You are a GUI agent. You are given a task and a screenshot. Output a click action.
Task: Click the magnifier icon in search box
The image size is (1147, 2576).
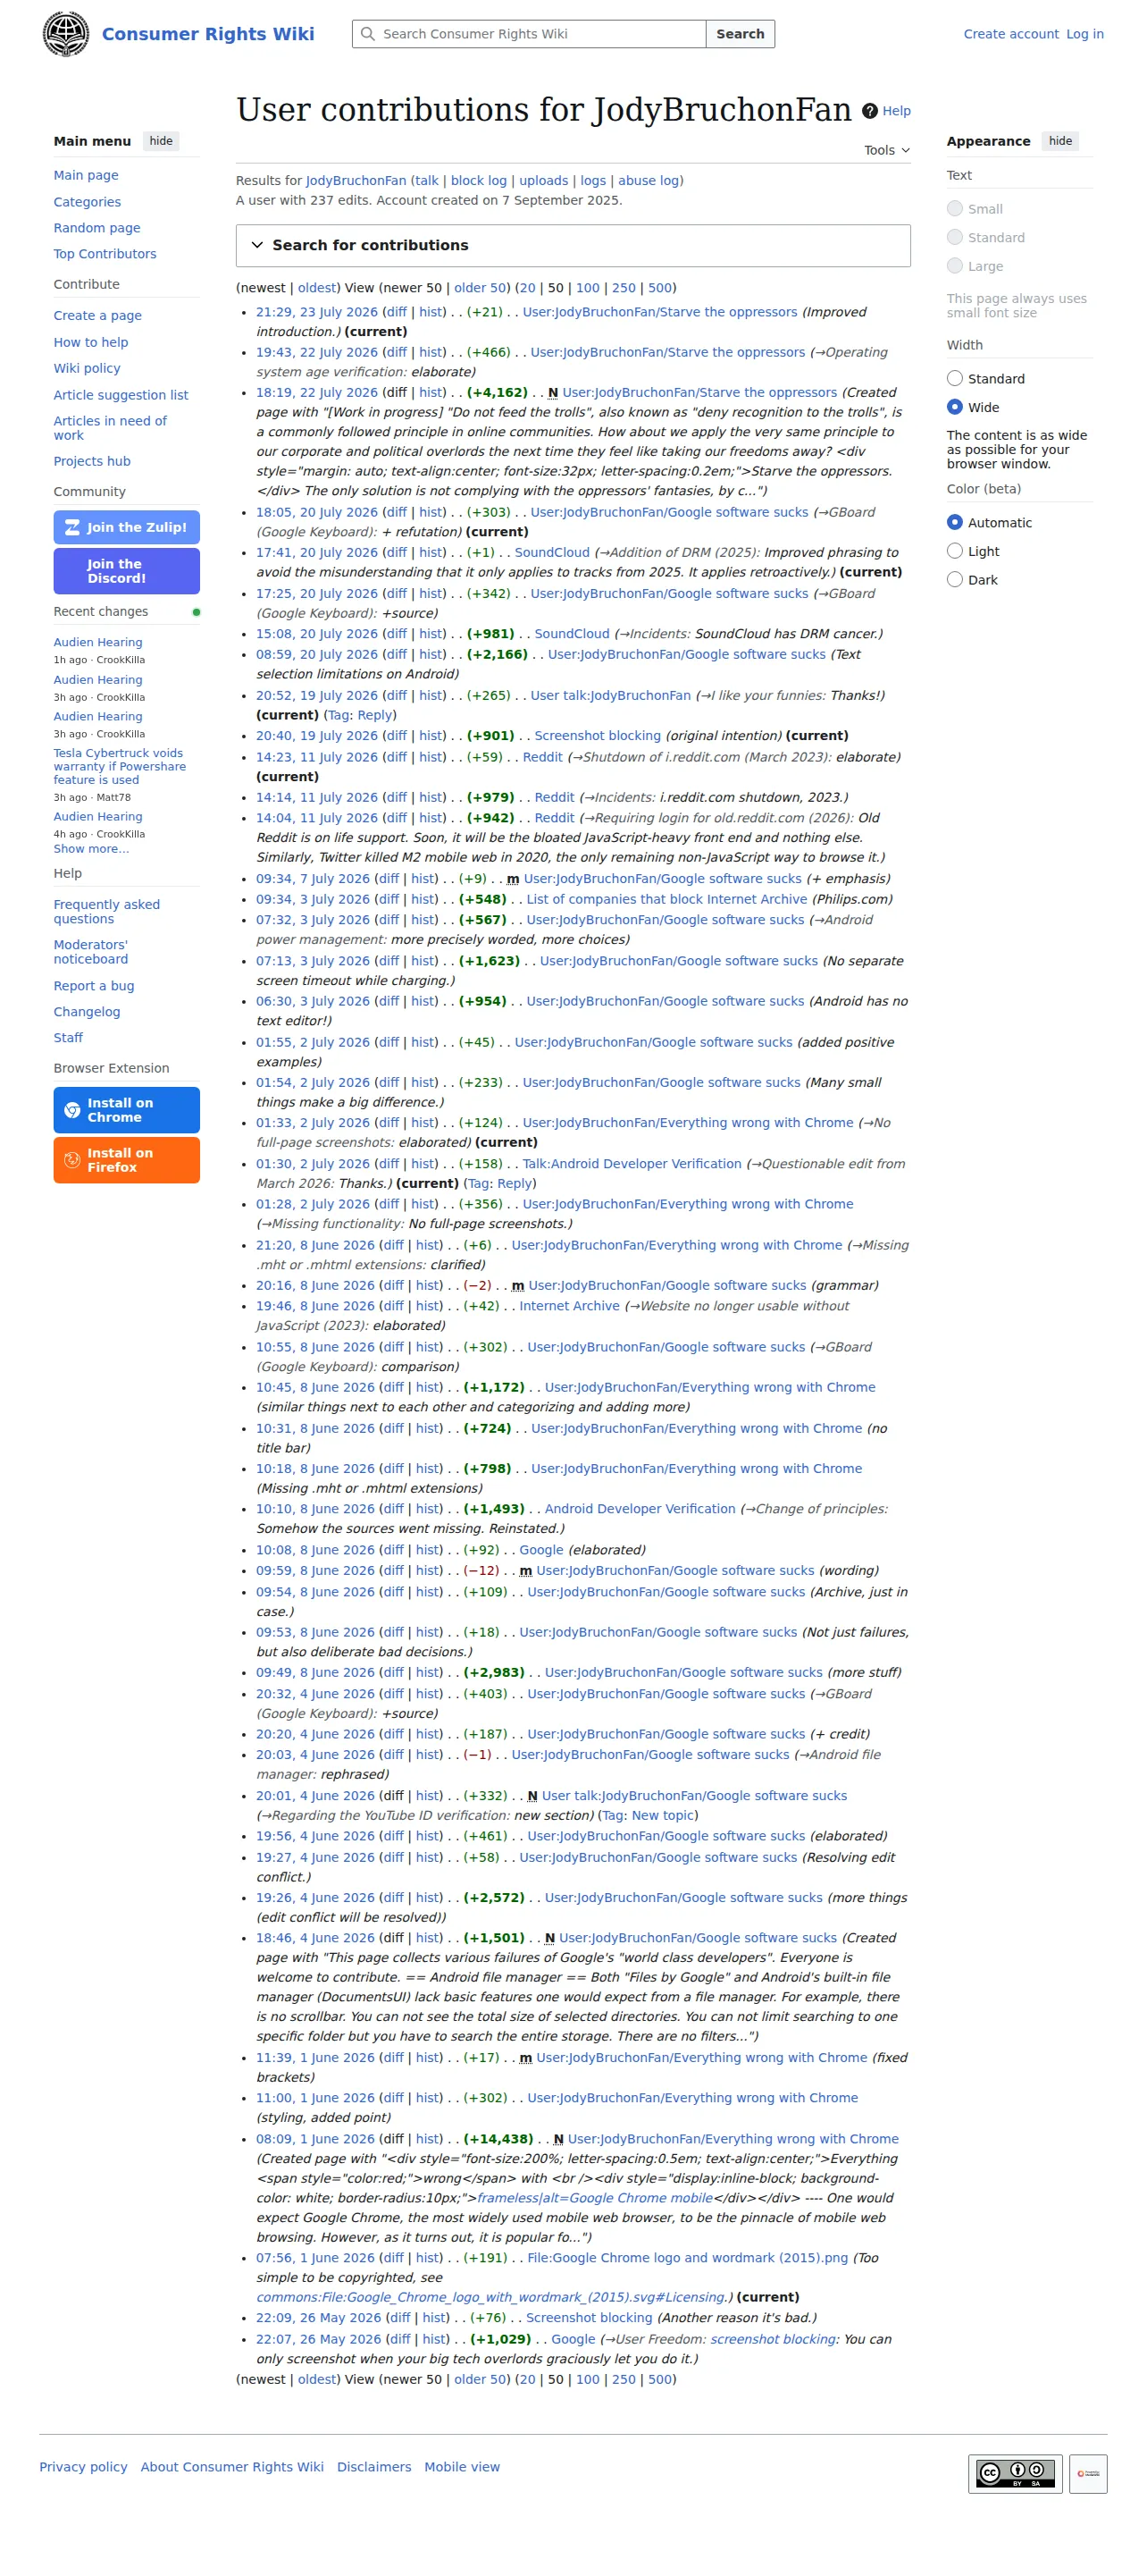369,34
